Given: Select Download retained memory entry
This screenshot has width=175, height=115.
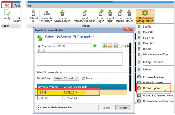Looking at the screenshot, I should (159, 101).
